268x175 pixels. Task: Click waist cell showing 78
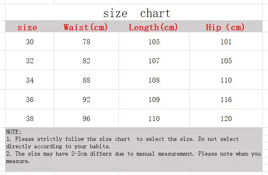pyautogui.click(x=86, y=41)
